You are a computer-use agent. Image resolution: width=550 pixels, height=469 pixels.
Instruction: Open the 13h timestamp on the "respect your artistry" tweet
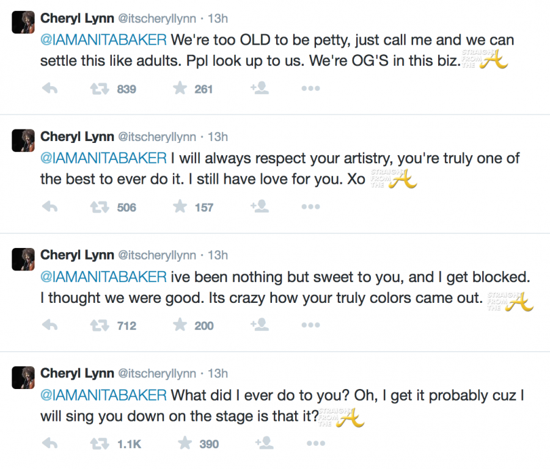pyautogui.click(x=218, y=137)
